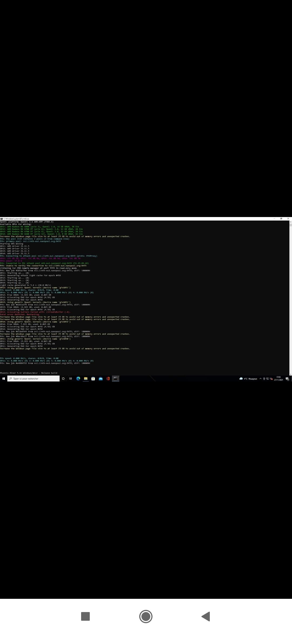The image size is (292, 634).
Task: Click the muted volume tray icon
Action: (271, 379)
